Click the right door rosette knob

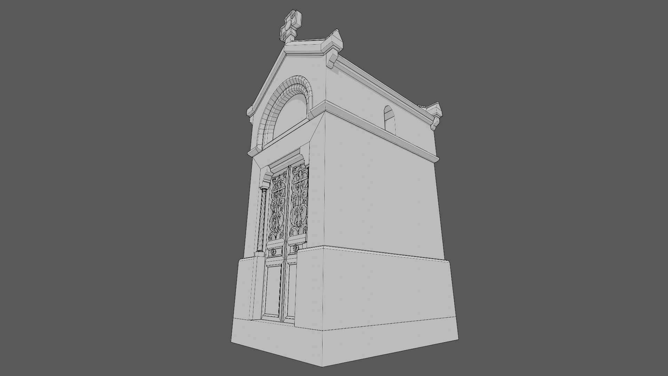click(296, 248)
